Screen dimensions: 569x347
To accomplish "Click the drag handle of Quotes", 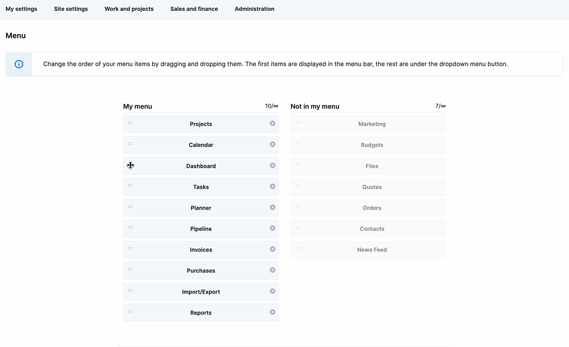I will click(298, 186).
